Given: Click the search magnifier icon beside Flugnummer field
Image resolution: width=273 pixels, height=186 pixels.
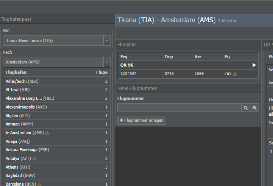Looking at the screenshot, I should pyautogui.click(x=246, y=108).
